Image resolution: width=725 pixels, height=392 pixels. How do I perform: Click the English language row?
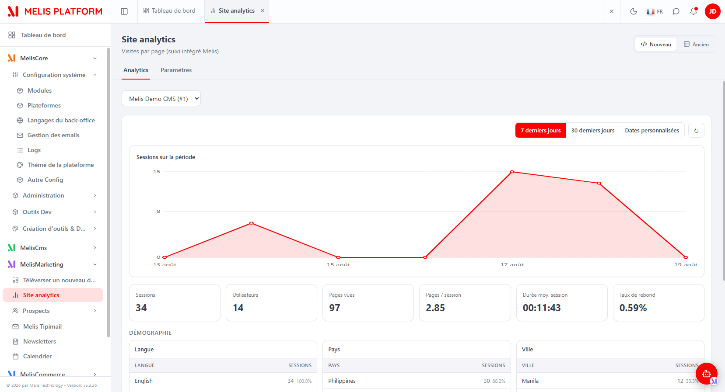pos(223,381)
